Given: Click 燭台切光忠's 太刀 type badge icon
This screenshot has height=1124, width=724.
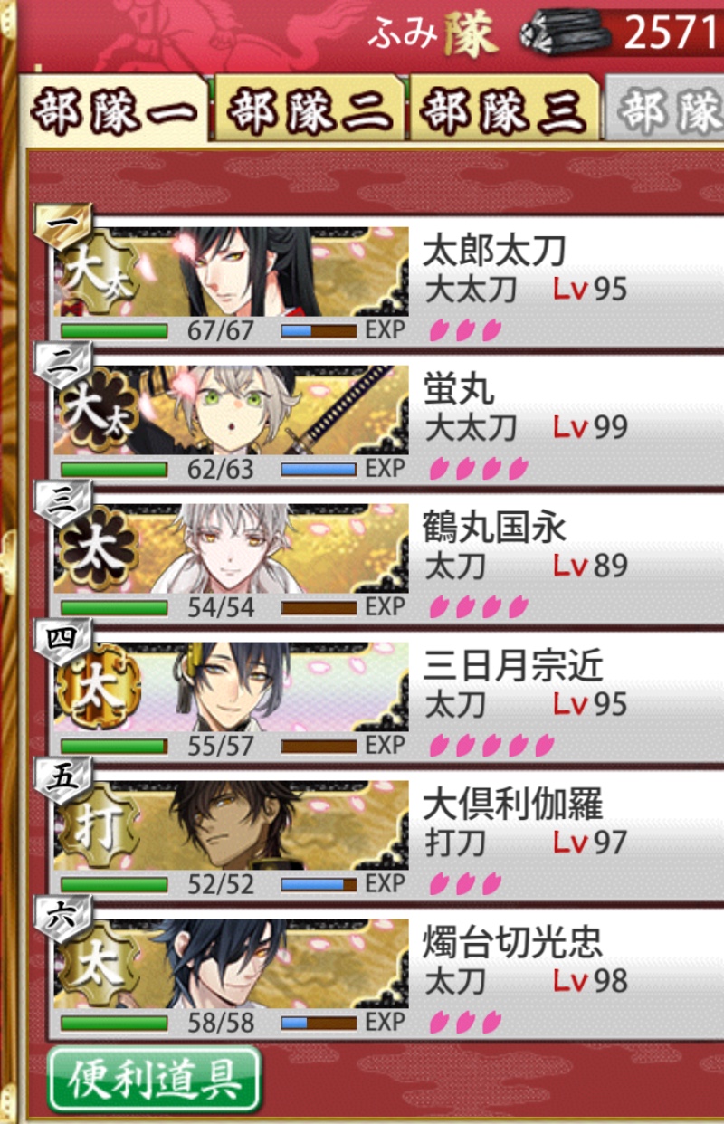Looking at the screenshot, I should (97, 963).
